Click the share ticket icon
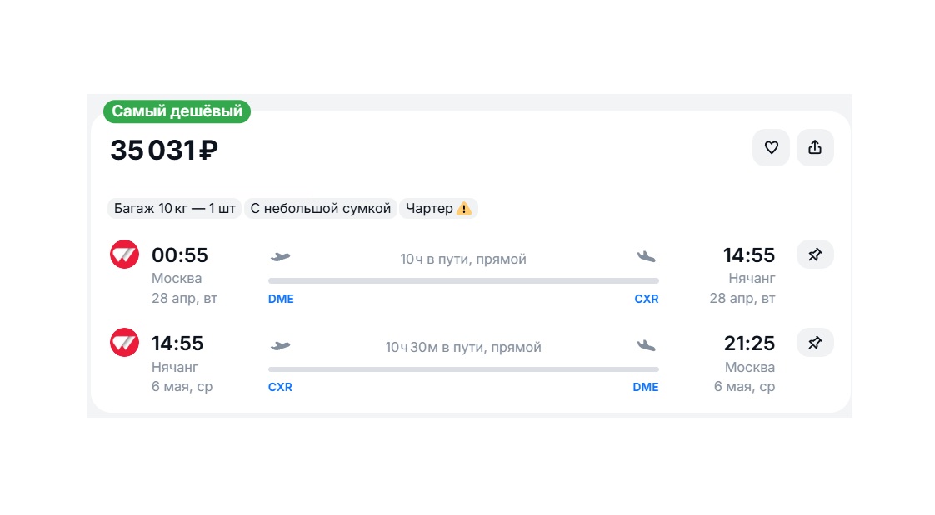The image size is (935, 515). 815,148
